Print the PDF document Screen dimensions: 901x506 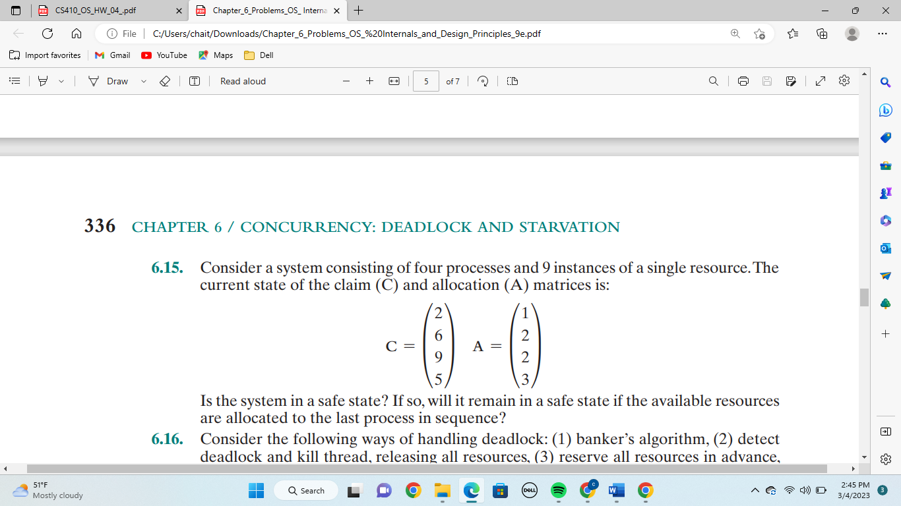[744, 80]
